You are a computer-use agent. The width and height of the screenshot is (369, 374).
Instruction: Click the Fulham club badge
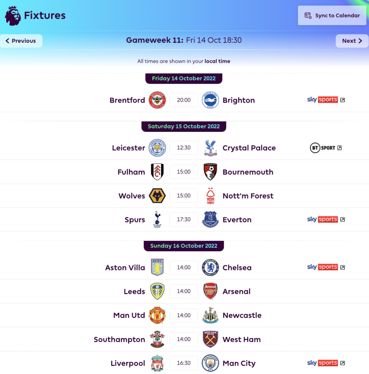click(157, 172)
